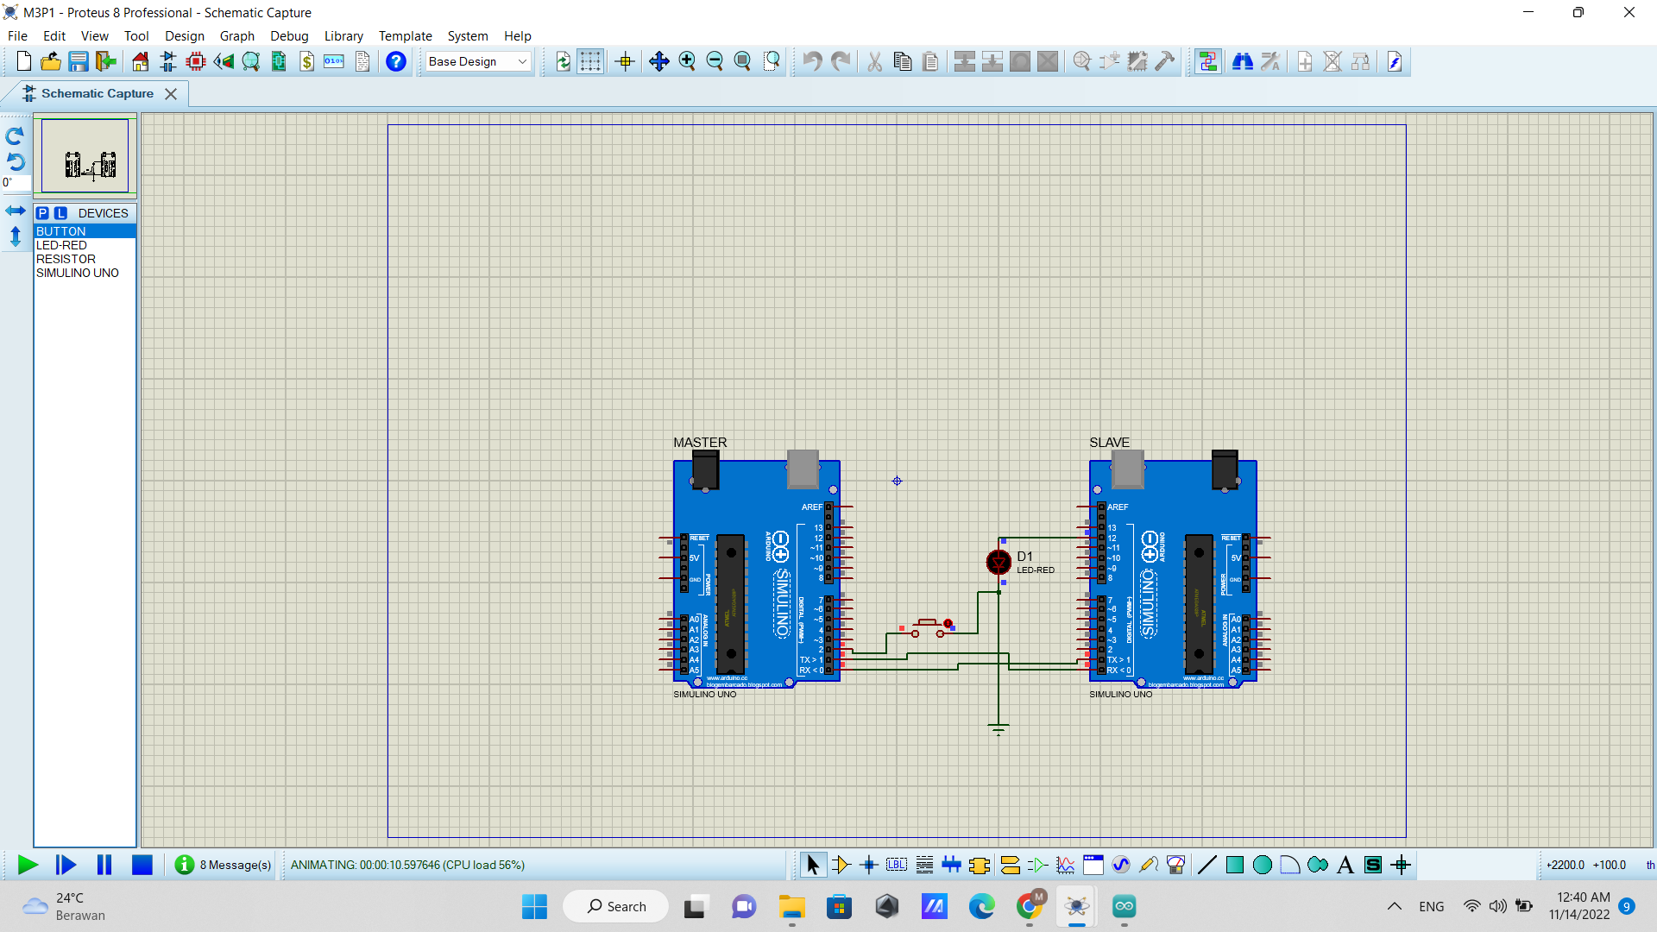Open the Graph menu
Screen dimensions: 1657x932
(x=236, y=36)
